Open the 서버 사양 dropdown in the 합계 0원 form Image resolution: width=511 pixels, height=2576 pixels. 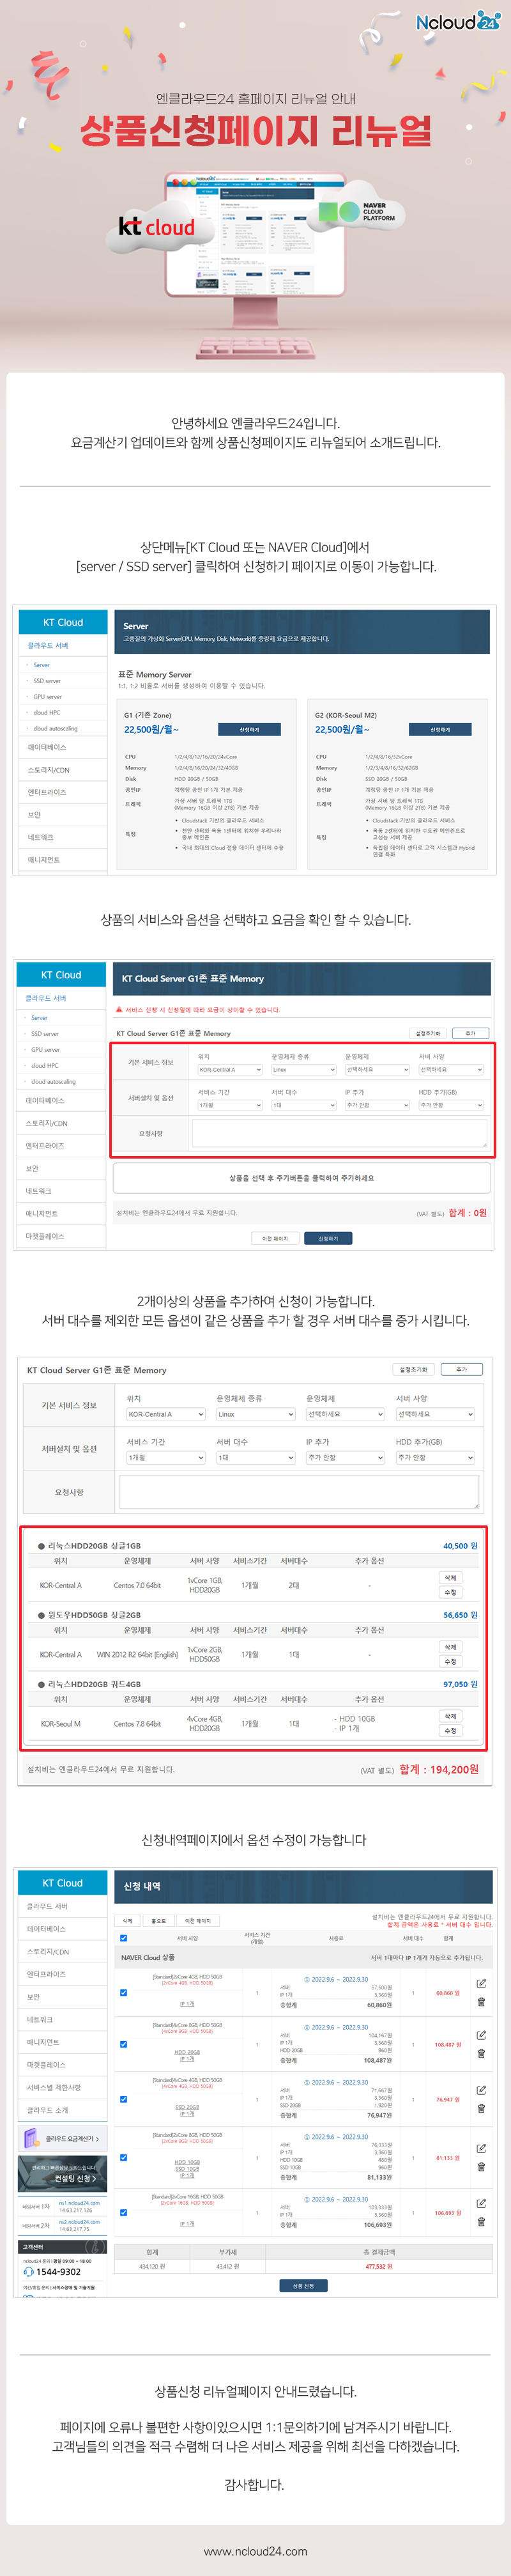(451, 1070)
